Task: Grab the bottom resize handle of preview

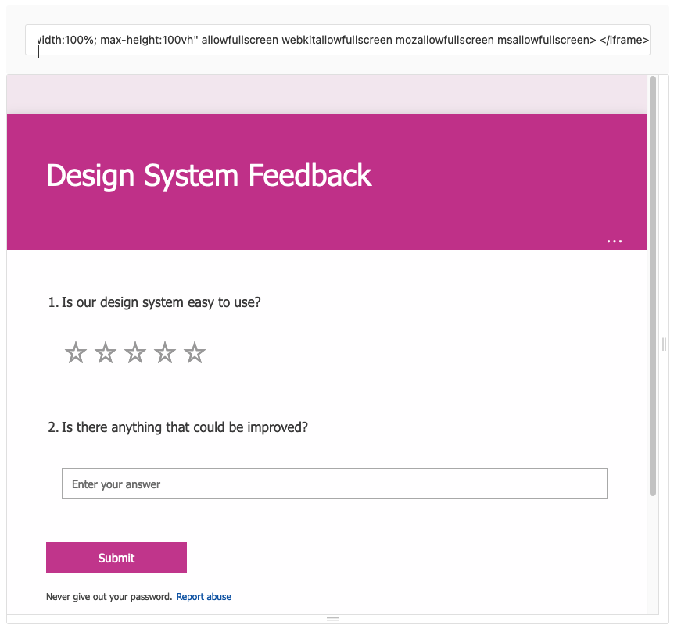Action: tap(333, 619)
